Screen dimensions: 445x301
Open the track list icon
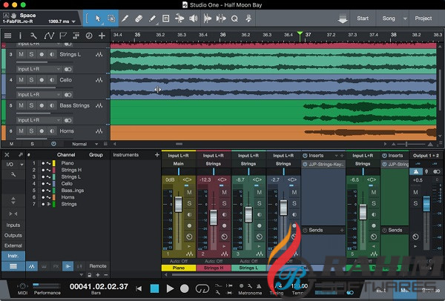point(7,36)
